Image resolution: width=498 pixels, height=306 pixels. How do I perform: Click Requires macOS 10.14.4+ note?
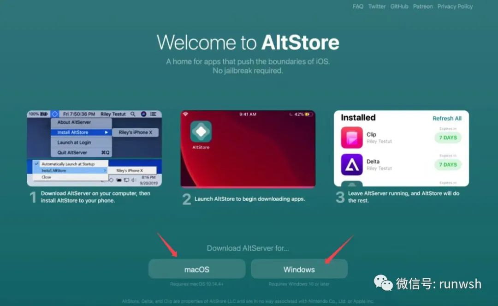tap(196, 284)
